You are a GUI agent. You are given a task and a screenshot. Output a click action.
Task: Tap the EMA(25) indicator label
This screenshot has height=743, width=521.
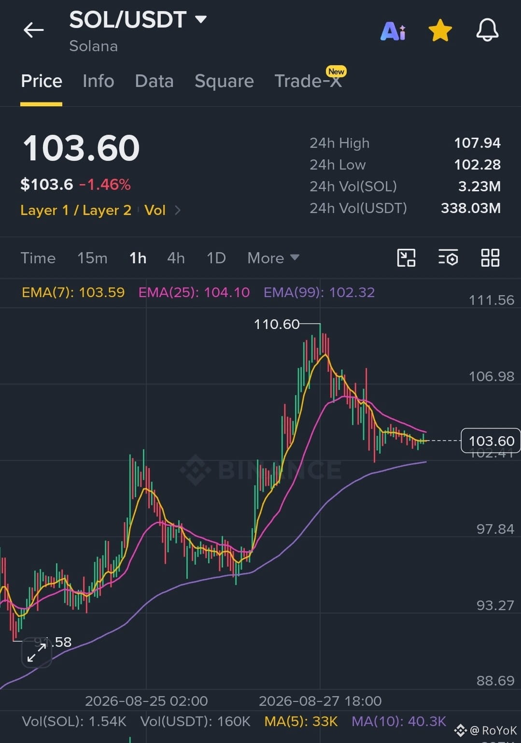click(194, 292)
